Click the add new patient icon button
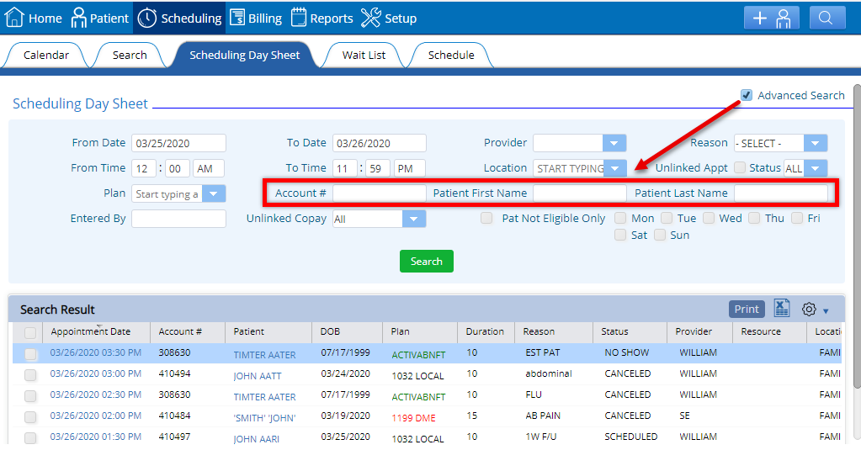The image size is (861, 450). (x=771, y=19)
